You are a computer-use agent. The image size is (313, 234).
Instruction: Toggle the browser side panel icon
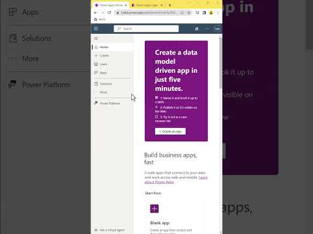pos(204,13)
